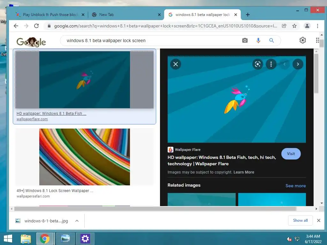The image size is (327, 245).
Task: Select the second related image thumbnail
Action: [x=272, y=199]
